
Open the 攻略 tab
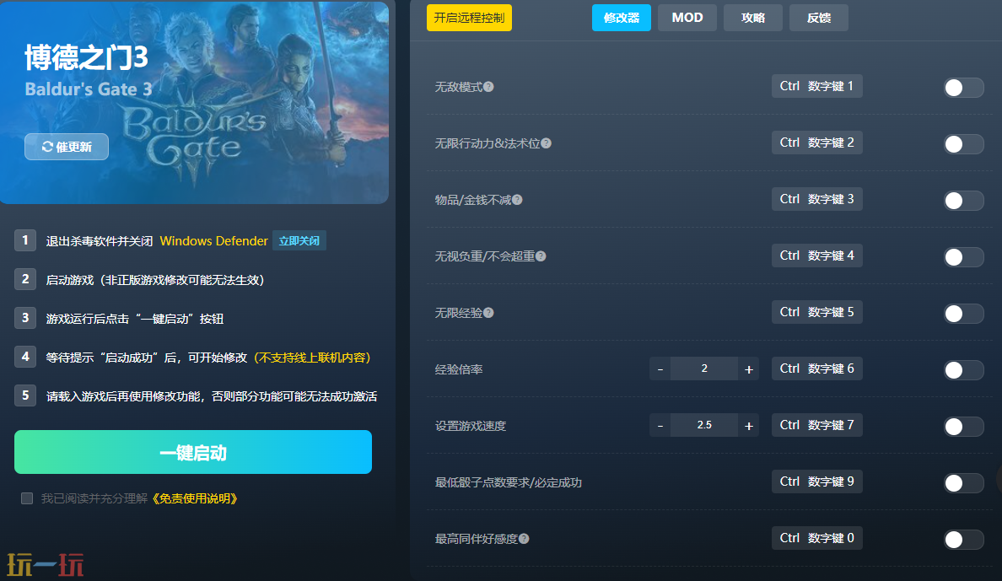pyautogui.click(x=753, y=18)
